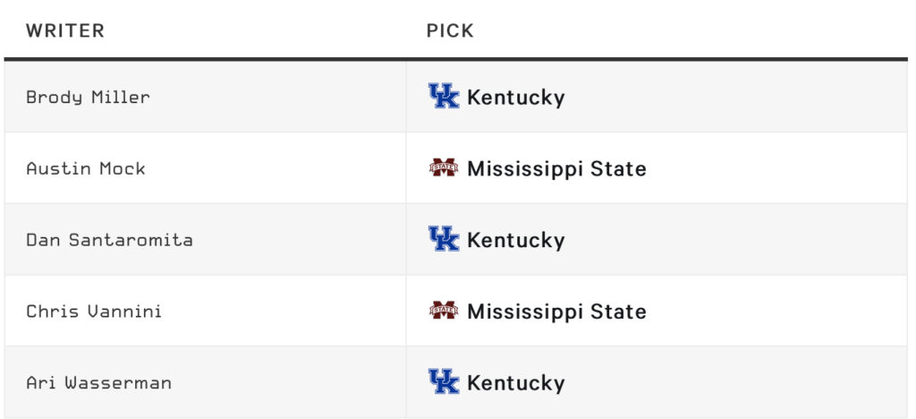Click Mississippi State logo in Austin Mock's row
This screenshot has width=916, height=419.
pyautogui.click(x=444, y=168)
